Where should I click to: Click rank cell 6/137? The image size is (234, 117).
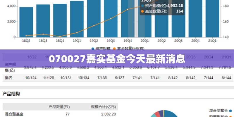coord(120,78)
